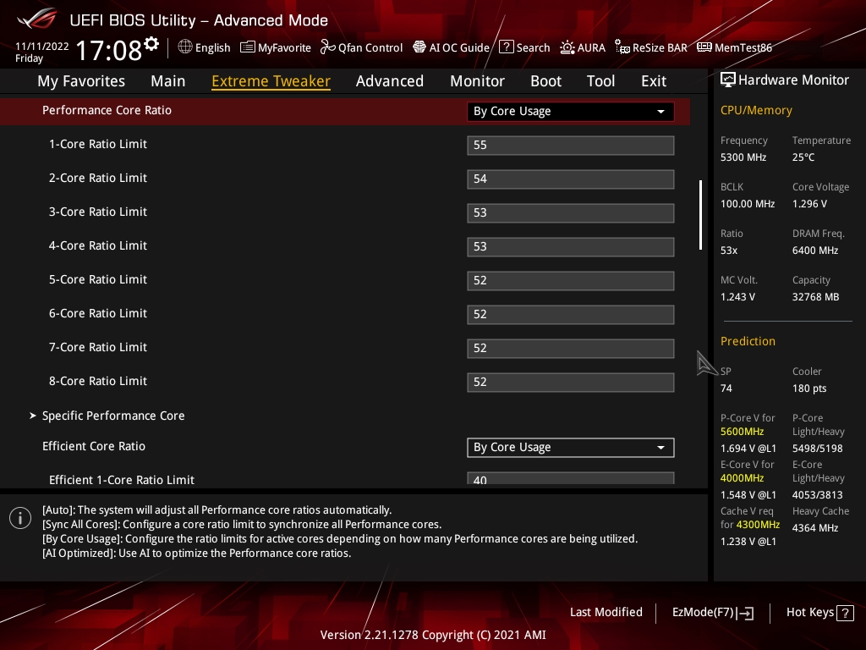Click the Efficient 1-Core Ratio Limit field
The width and height of the screenshot is (866, 650).
[571, 479]
